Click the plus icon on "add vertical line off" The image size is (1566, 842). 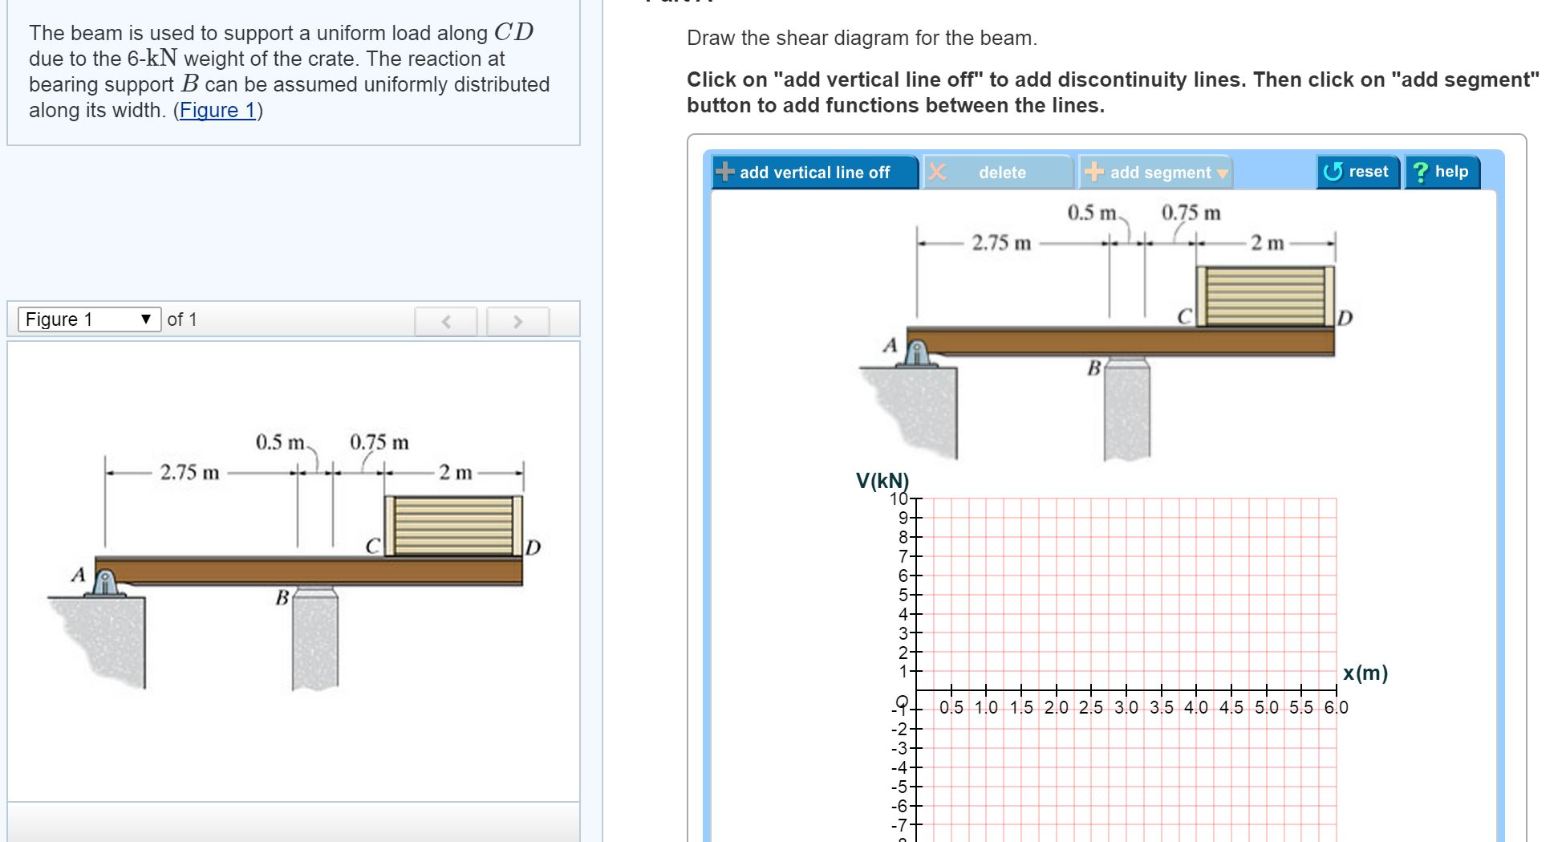pos(726,172)
